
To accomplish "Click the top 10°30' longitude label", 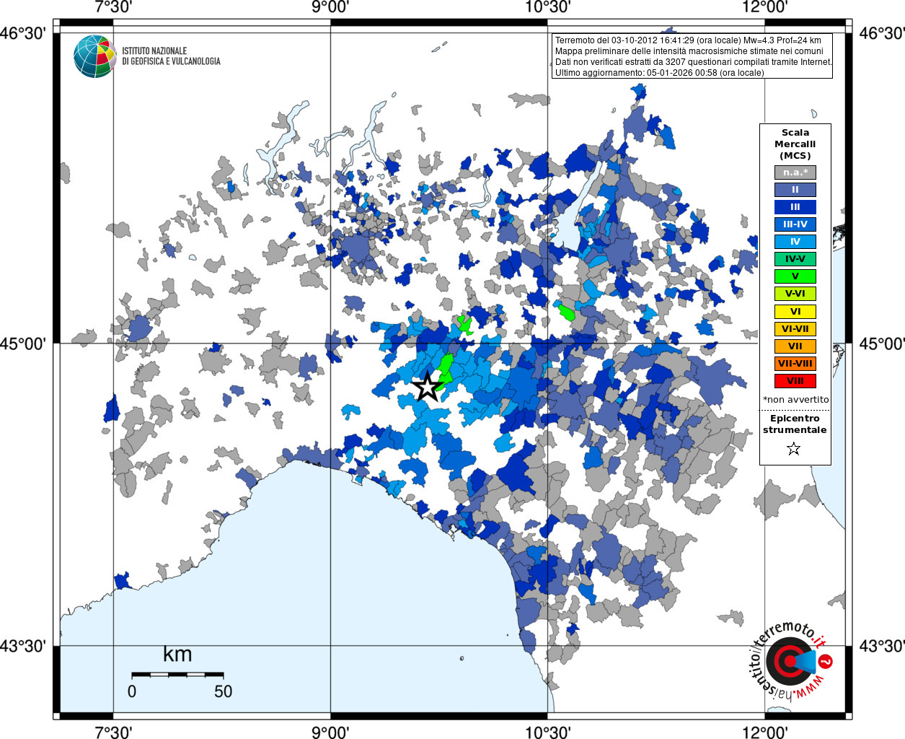I will click(x=547, y=7).
